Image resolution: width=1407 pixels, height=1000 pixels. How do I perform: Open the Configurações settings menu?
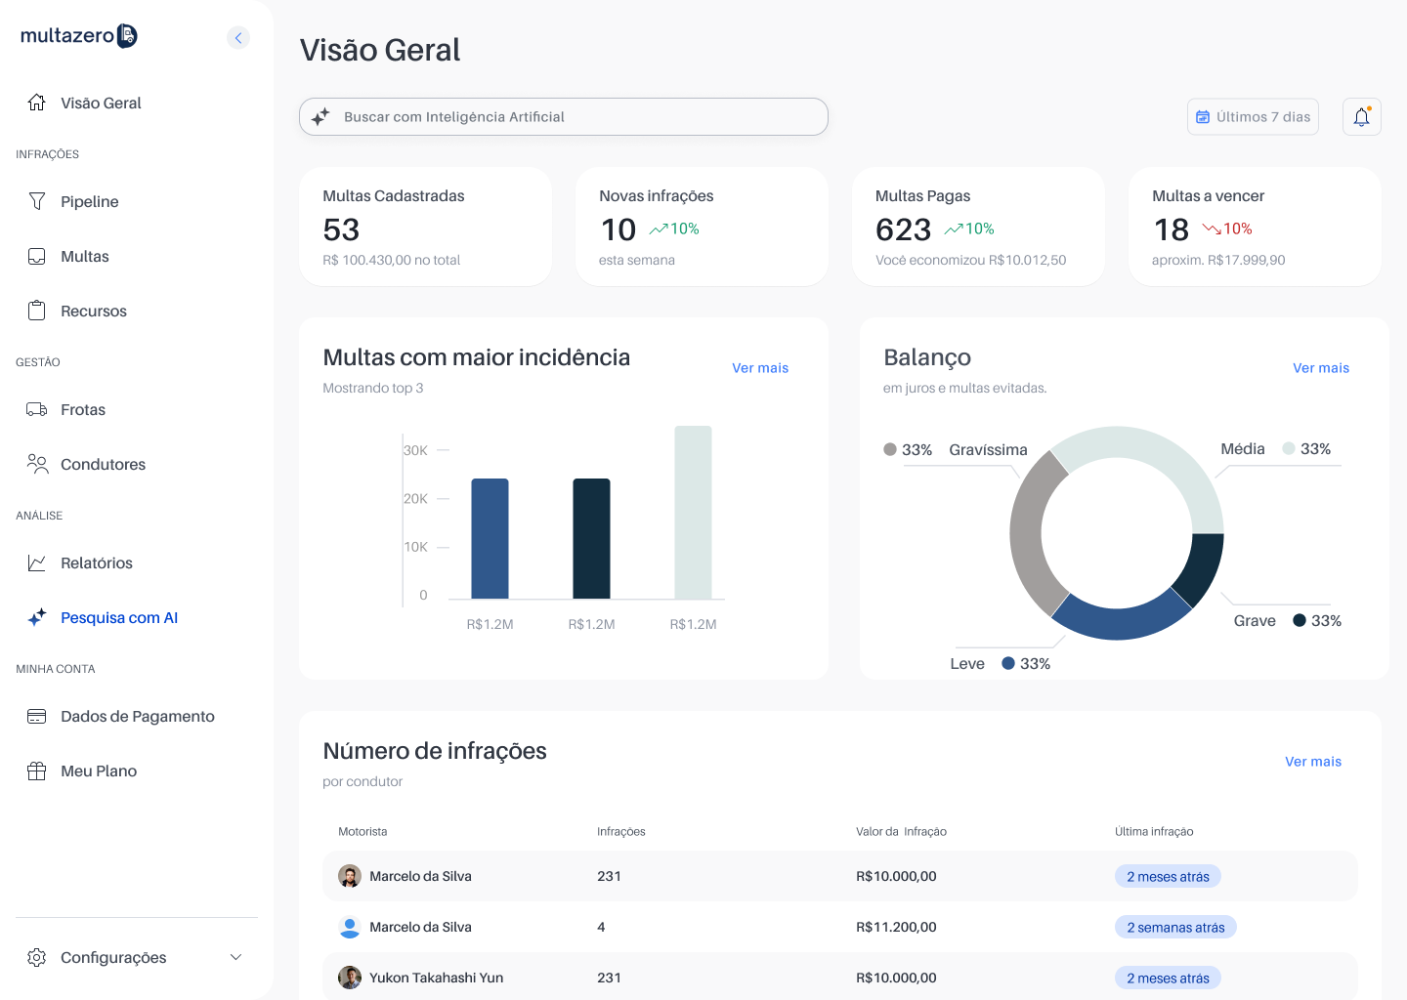point(113,957)
